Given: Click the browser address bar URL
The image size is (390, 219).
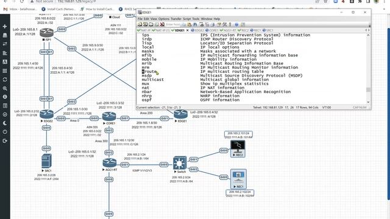Looking at the screenshot, I should [77, 1].
